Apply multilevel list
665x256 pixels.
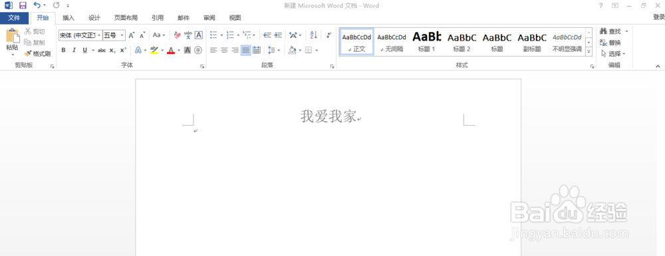coord(247,35)
